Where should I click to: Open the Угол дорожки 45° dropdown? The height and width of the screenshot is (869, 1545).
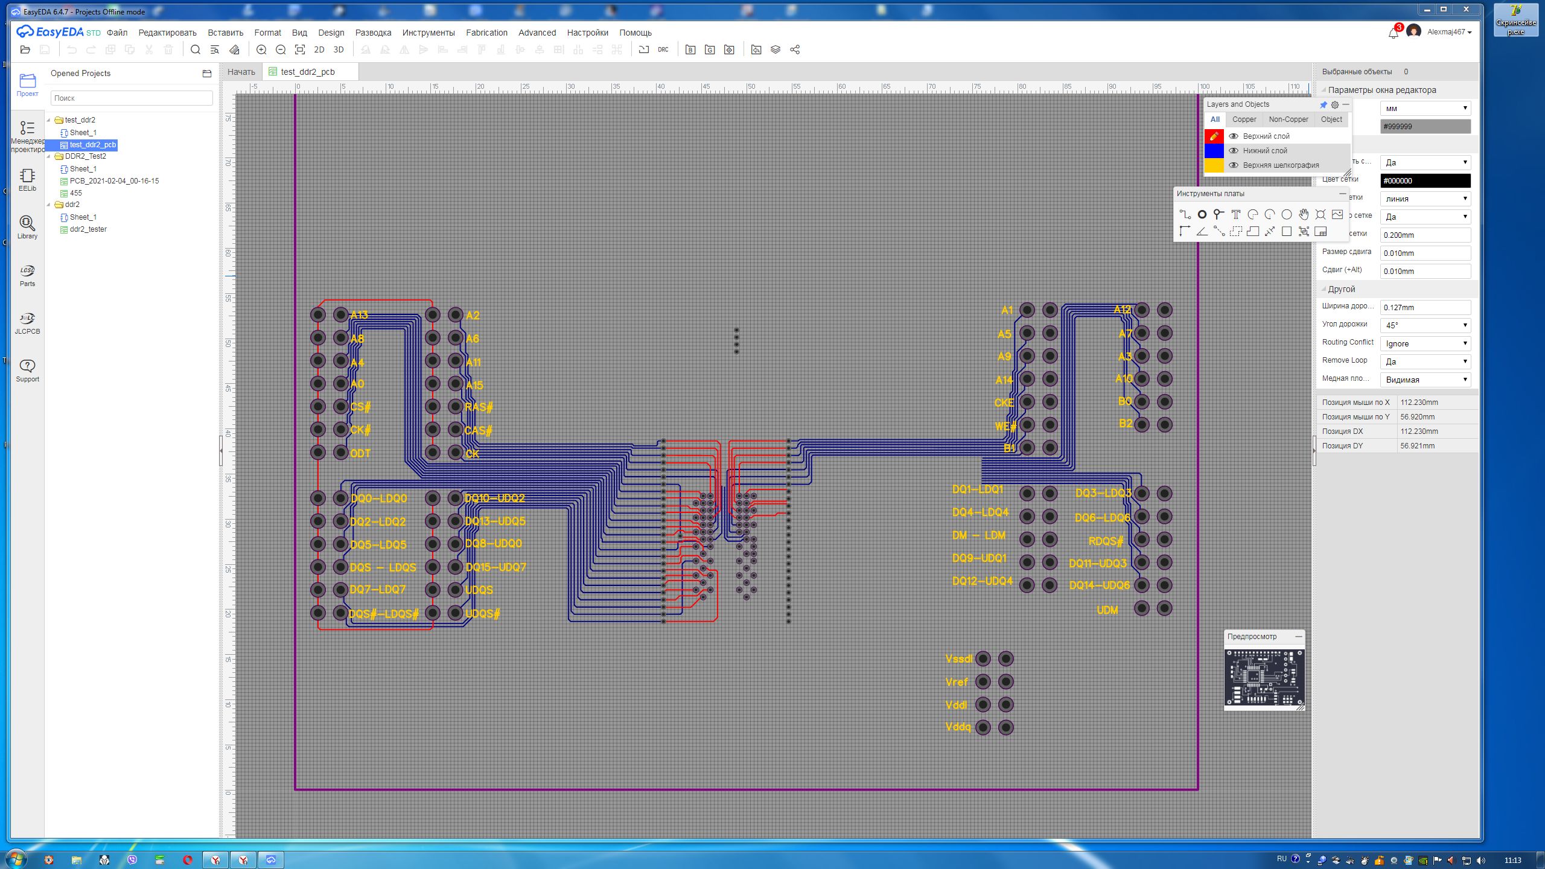point(1425,325)
